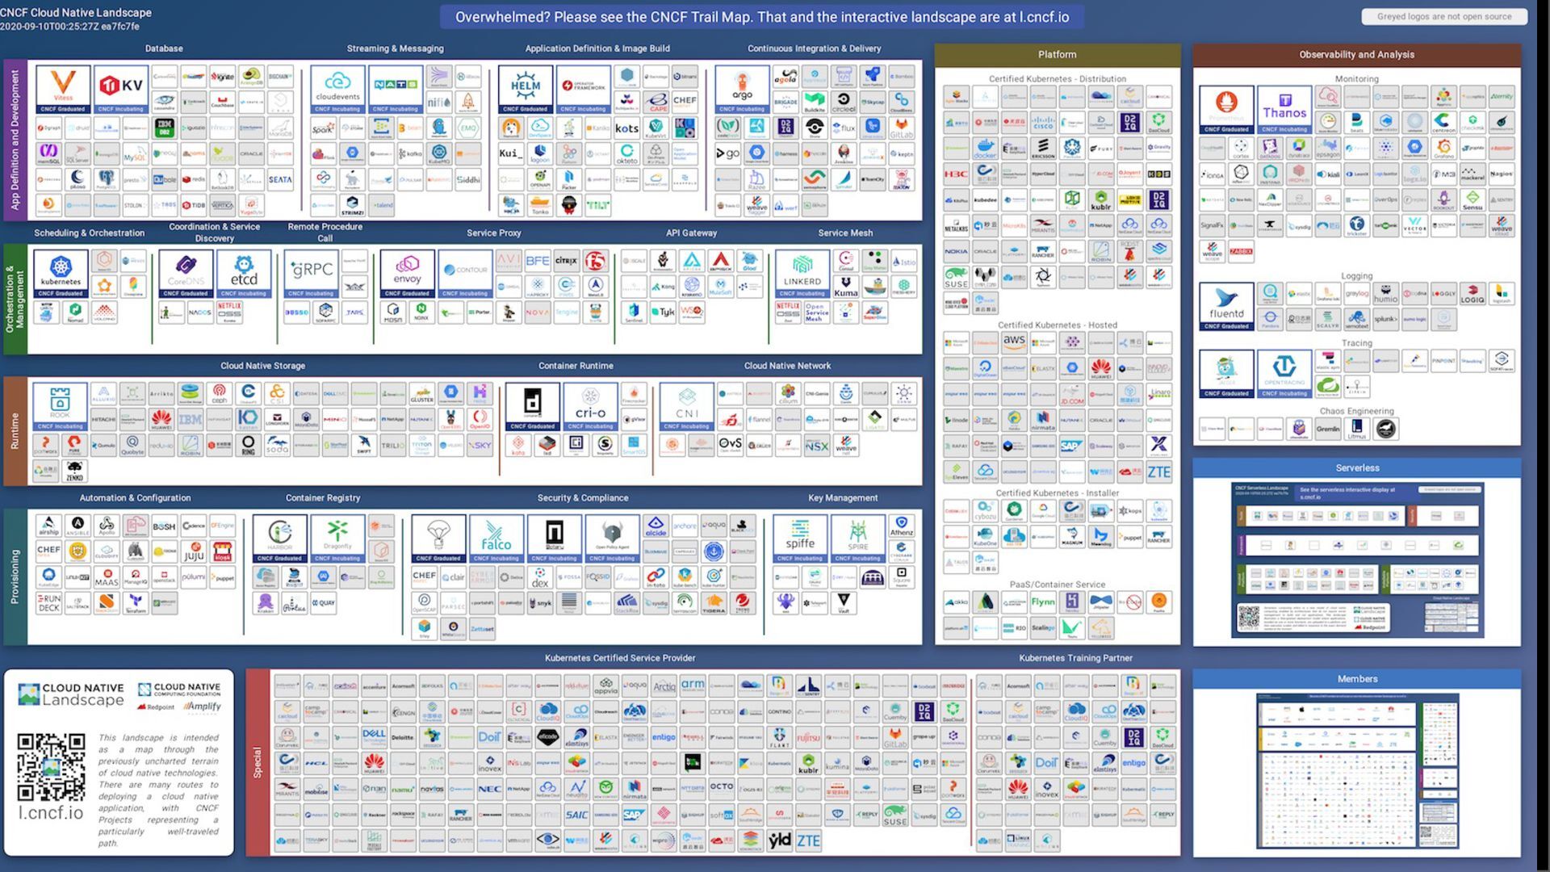This screenshot has width=1550, height=872.
Task: Select the Kubernetes Training Partner heading
Action: (1075, 658)
